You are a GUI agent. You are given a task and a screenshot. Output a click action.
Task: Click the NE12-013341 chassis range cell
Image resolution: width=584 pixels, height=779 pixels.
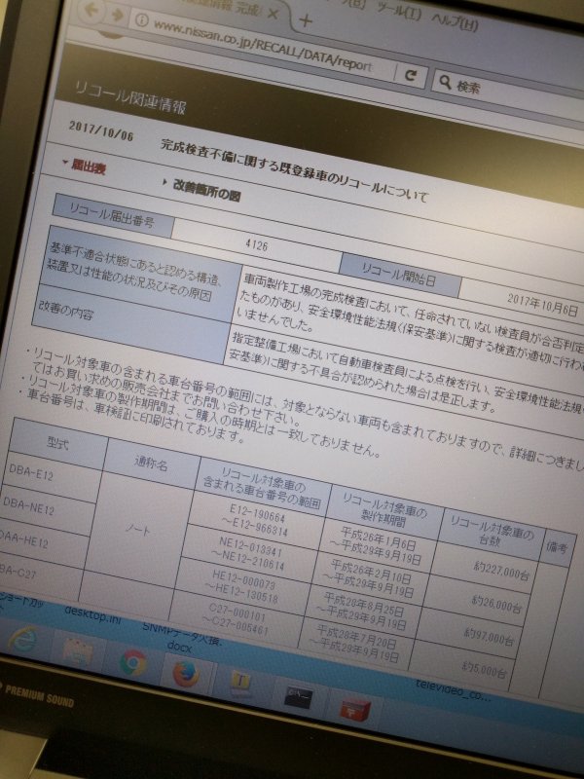pyautogui.click(x=248, y=554)
